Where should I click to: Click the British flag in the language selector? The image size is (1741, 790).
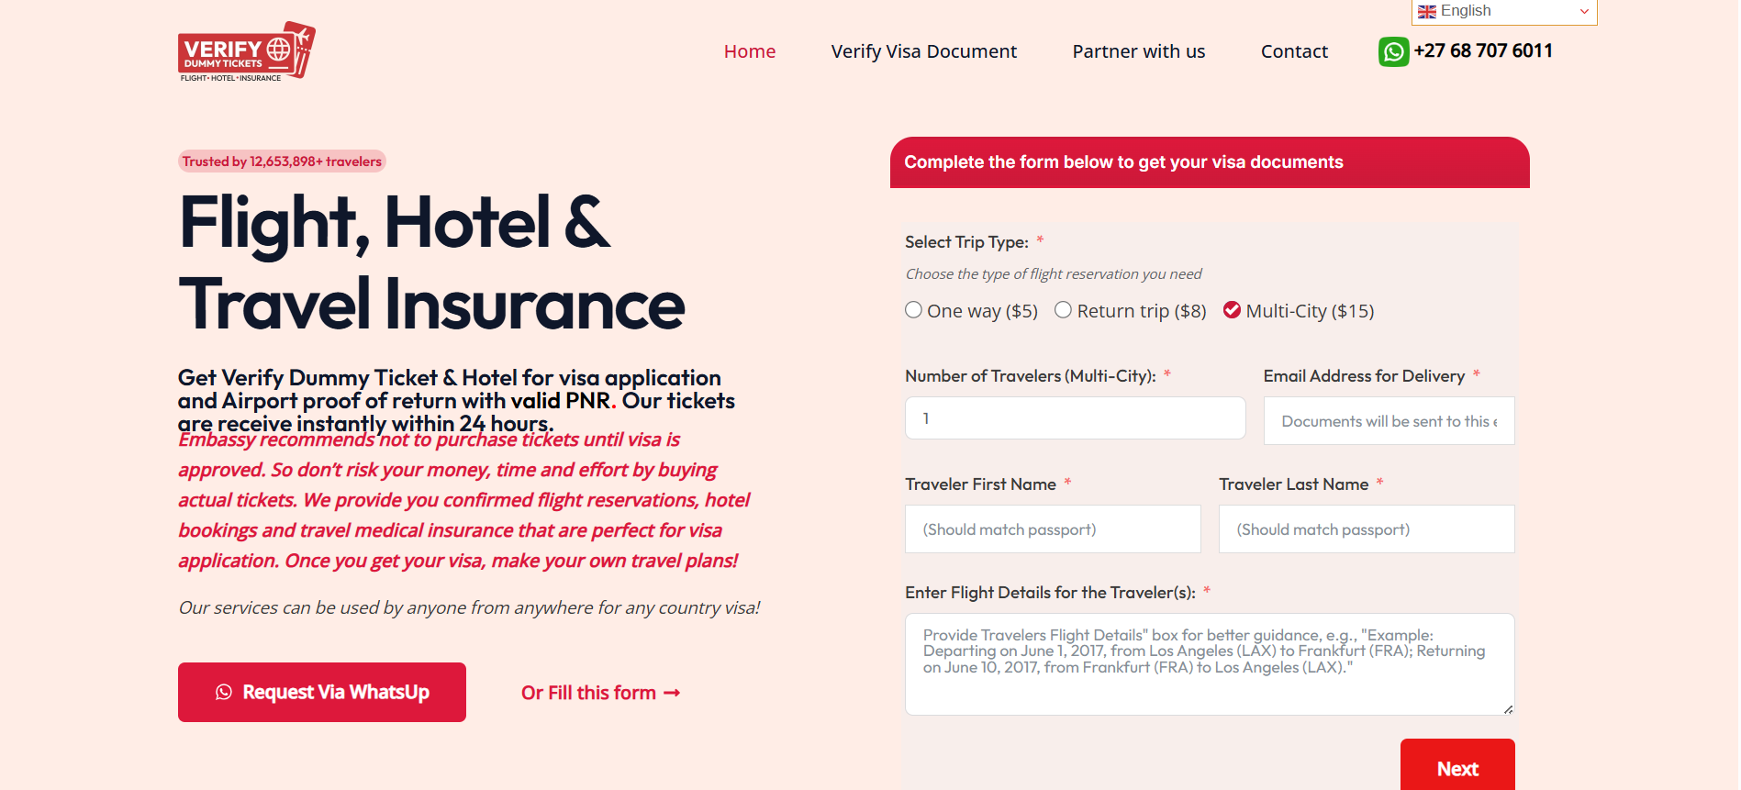click(1425, 11)
